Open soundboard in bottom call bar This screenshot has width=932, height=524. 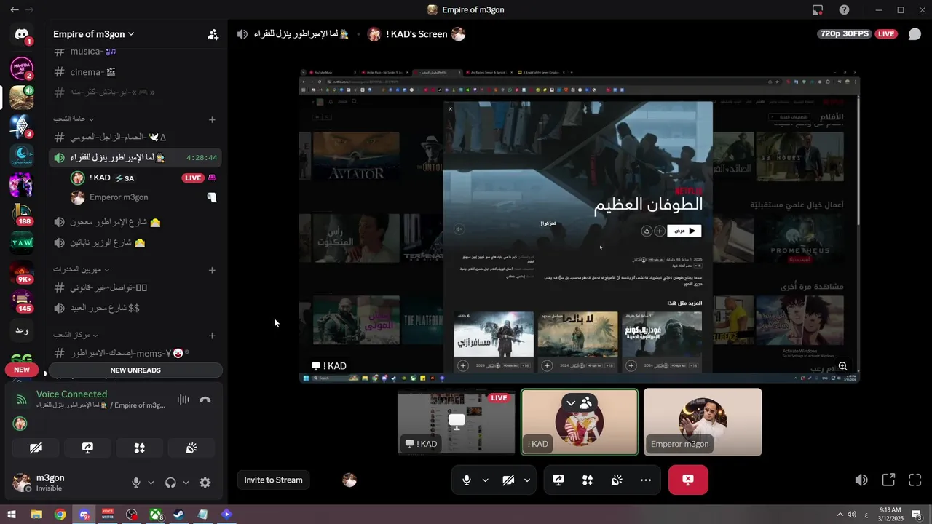coord(617,480)
